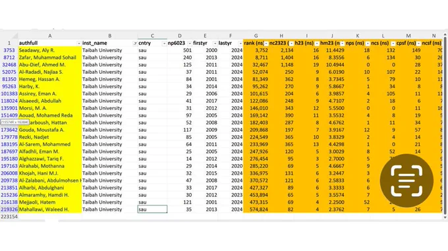Select column B header

click(x=109, y=36)
